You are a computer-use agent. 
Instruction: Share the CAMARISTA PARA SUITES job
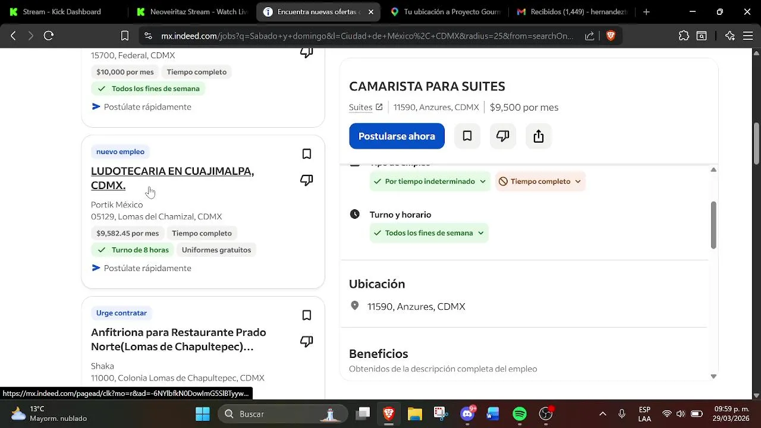[539, 136]
